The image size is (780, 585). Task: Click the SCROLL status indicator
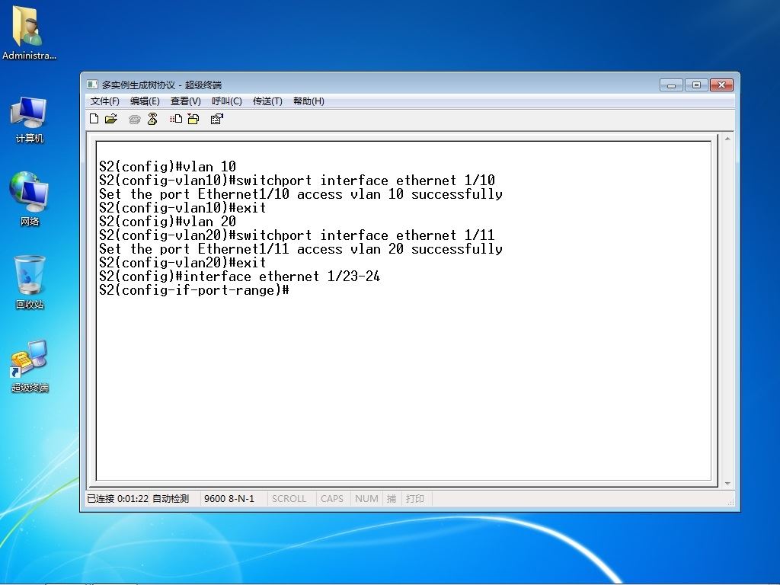(289, 498)
